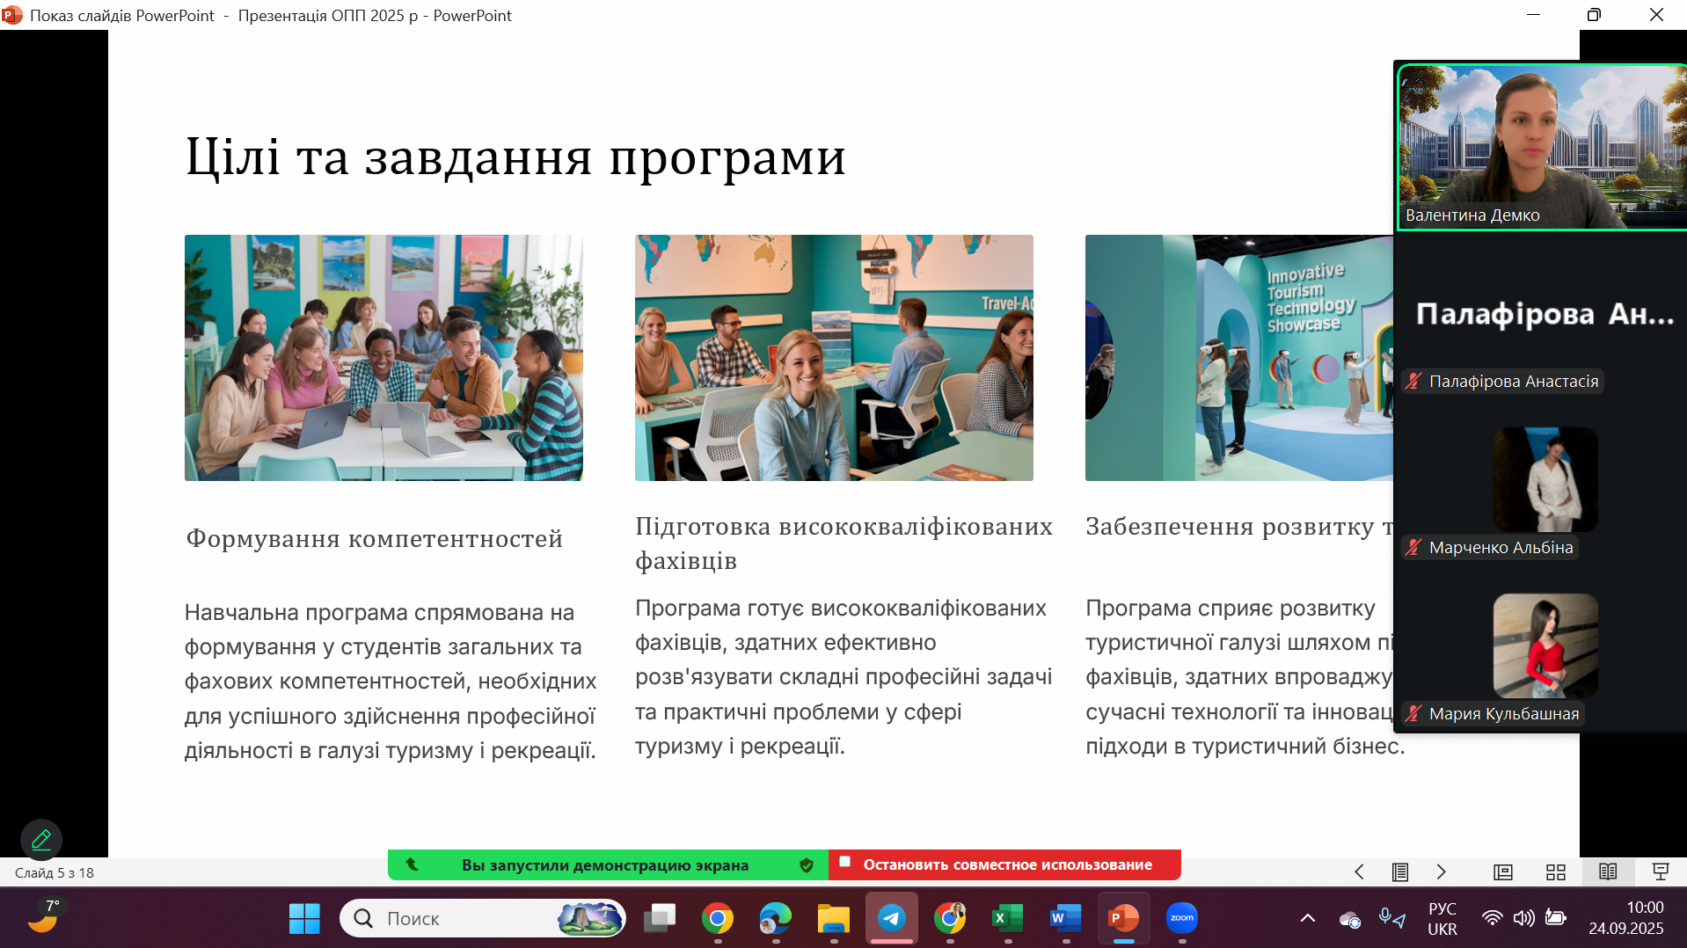Image resolution: width=1687 pixels, height=948 pixels.
Task: Open the all-slides list icon
Action: (x=1400, y=872)
